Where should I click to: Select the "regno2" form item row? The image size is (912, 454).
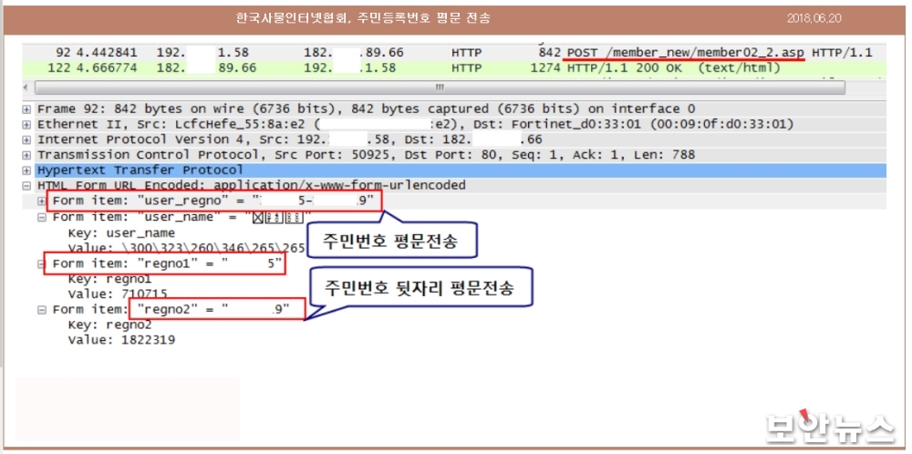171,309
